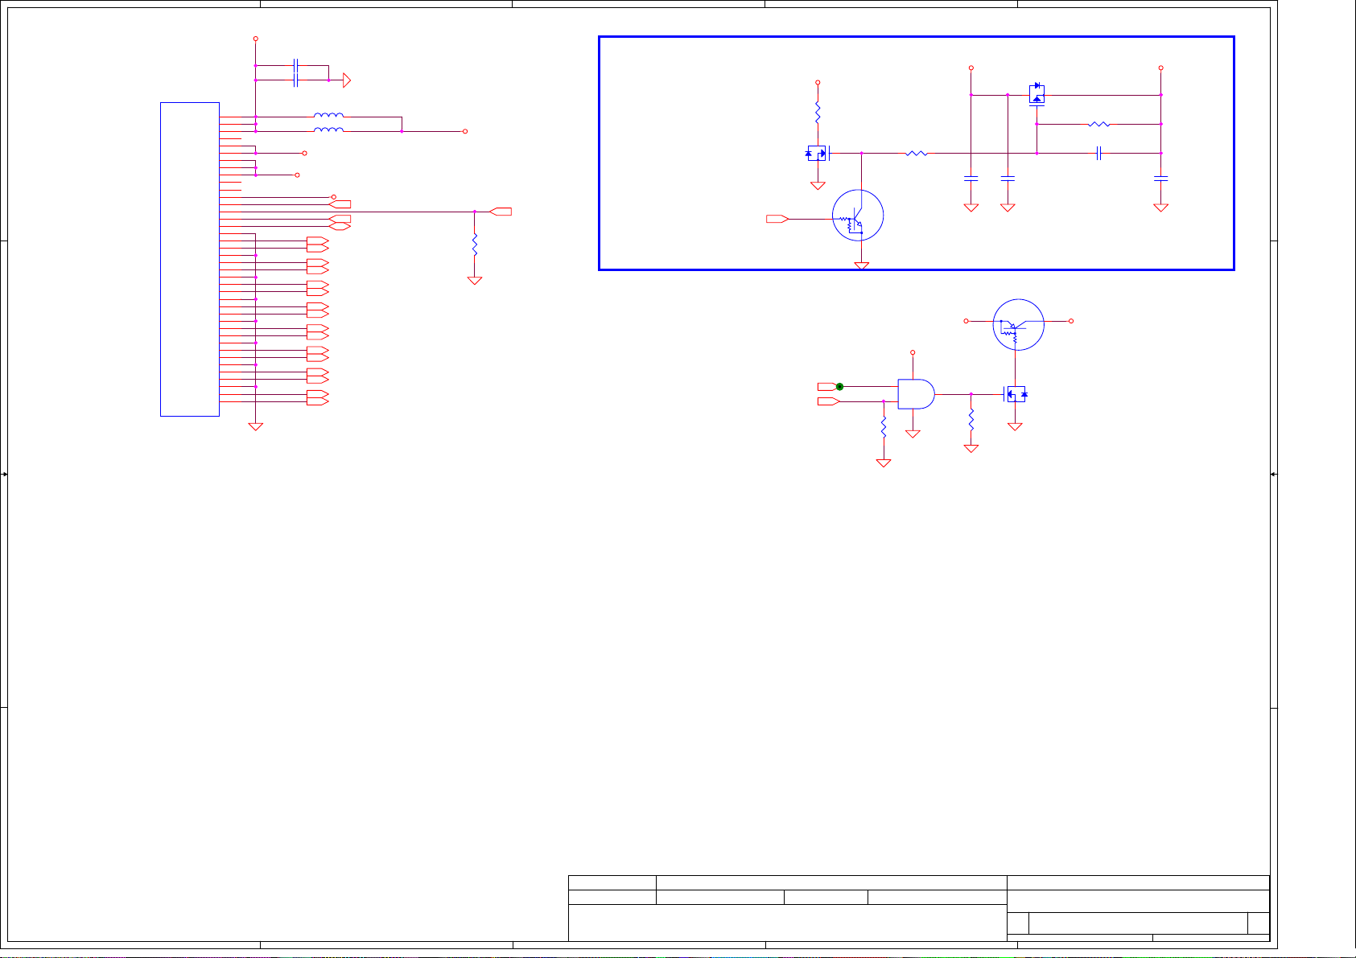This screenshot has height=958, width=1356.
Task: Select the MOSFET driven by the AND gate output
Action: click(x=1016, y=394)
